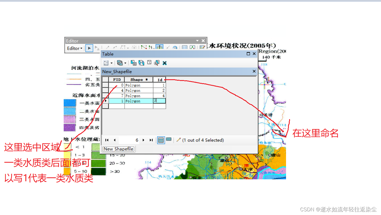
Task: Click the Id cell containing 2
Action: (160, 90)
